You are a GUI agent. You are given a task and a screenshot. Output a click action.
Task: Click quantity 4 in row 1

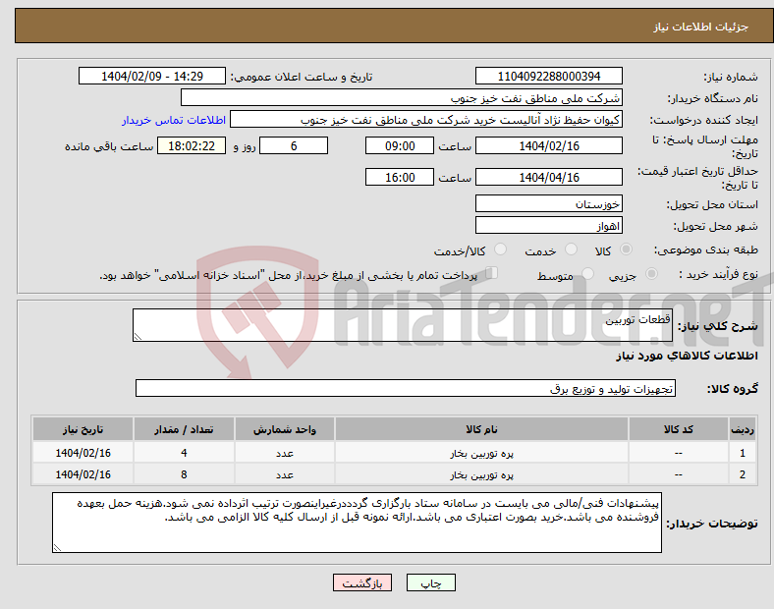184,453
